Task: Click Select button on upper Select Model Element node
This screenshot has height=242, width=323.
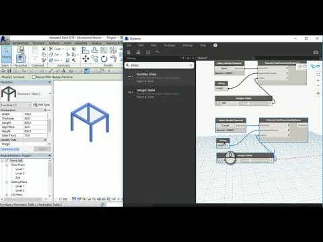Action: click(x=224, y=69)
